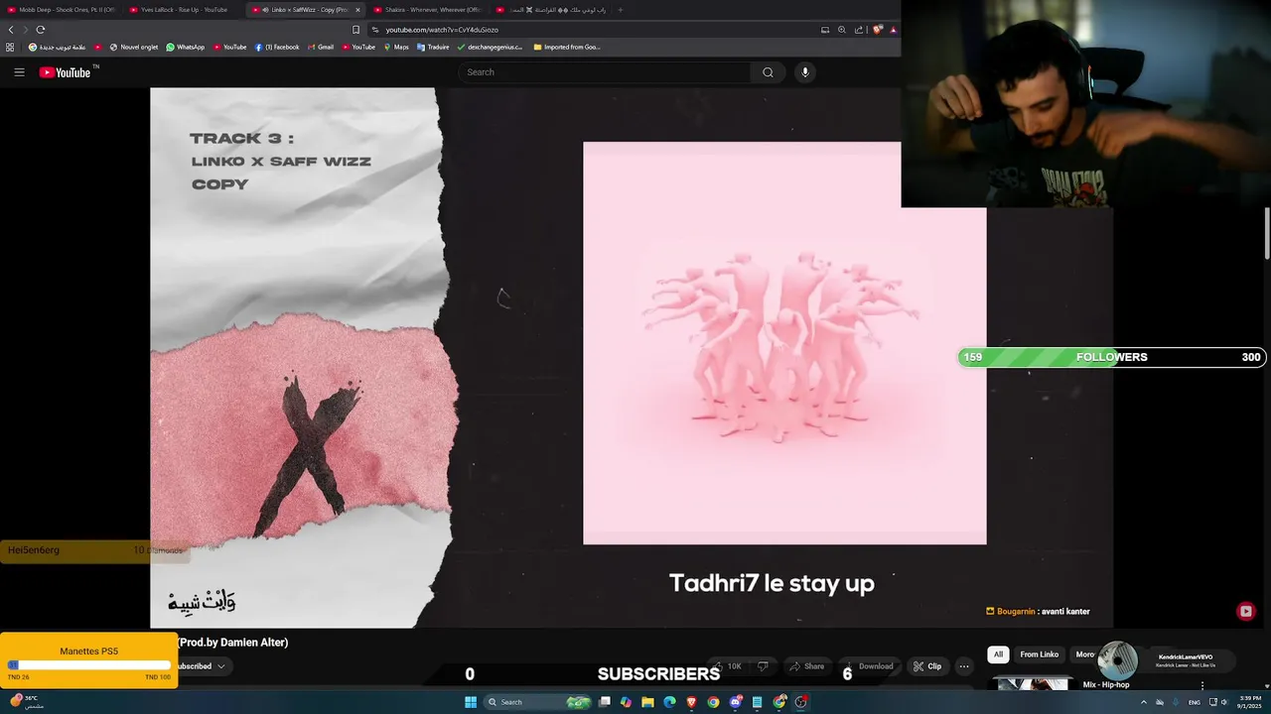Click the red YouTube icon in the stream overlay
This screenshot has width=1271, height=714.
[1246, 612]
